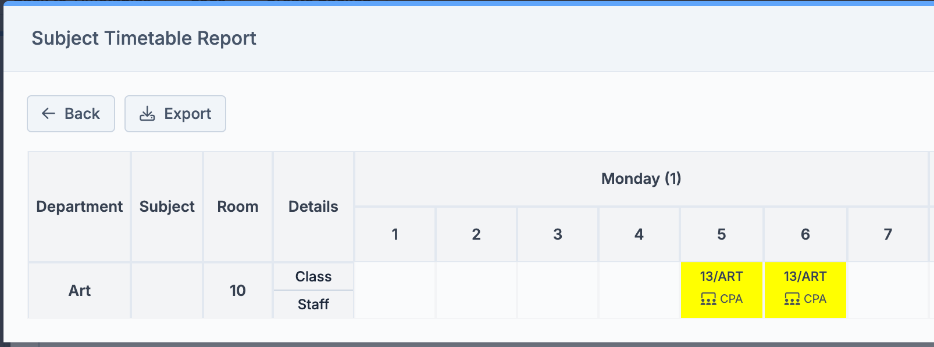The height and width of the screenshot is (347, 934).
Task: Click the Staff details row label
Action: (313, 304)
